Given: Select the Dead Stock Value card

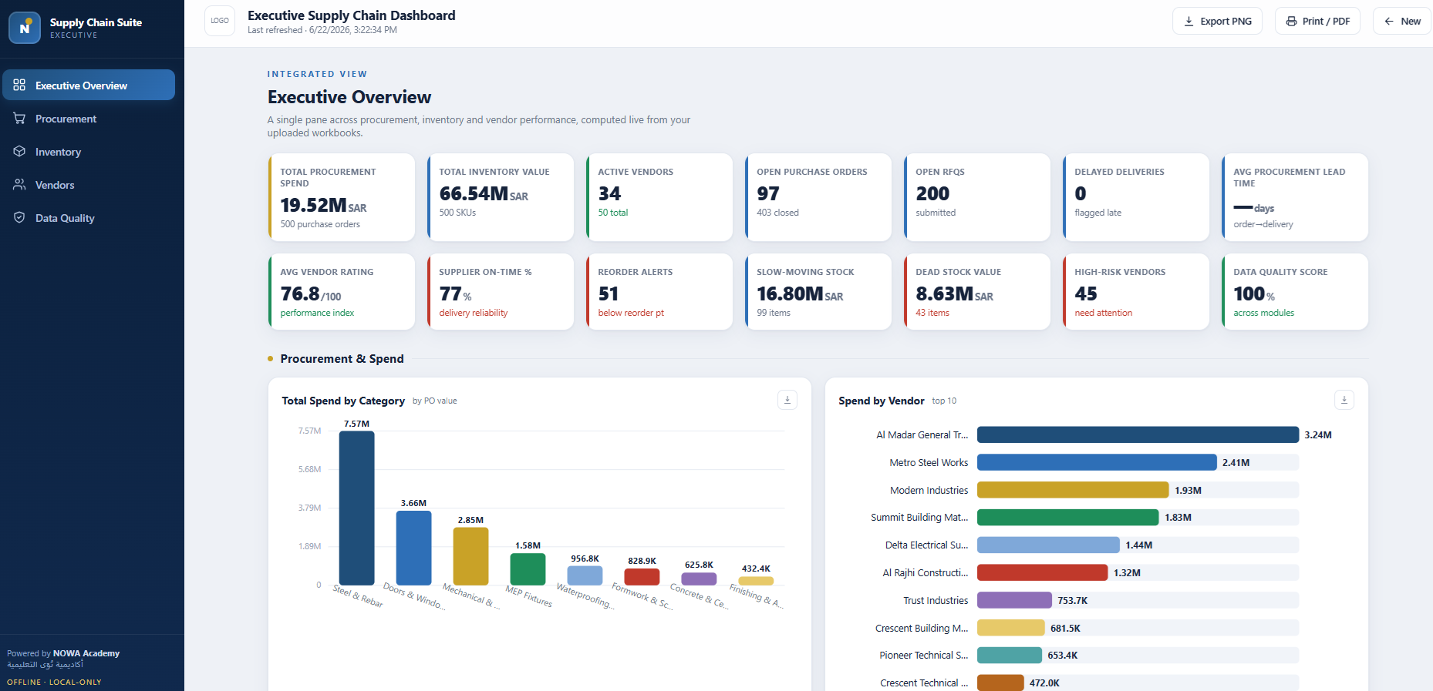Looking at the screenshot, I should 977,292.
